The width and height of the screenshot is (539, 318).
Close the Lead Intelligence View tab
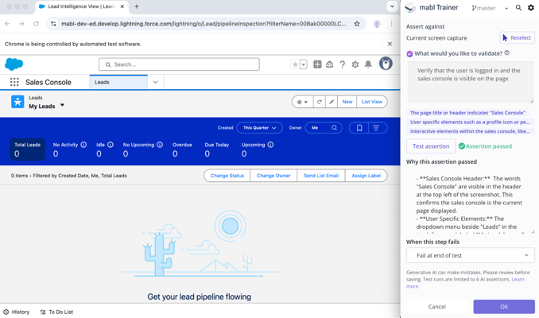(122, 6)
